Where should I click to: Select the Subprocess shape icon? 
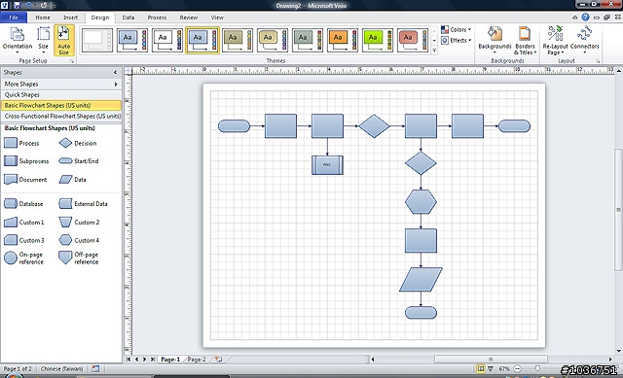click(11, 161)
